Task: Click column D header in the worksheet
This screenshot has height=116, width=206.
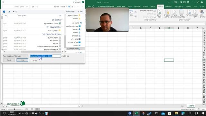Action: click(x=169, y=28)
